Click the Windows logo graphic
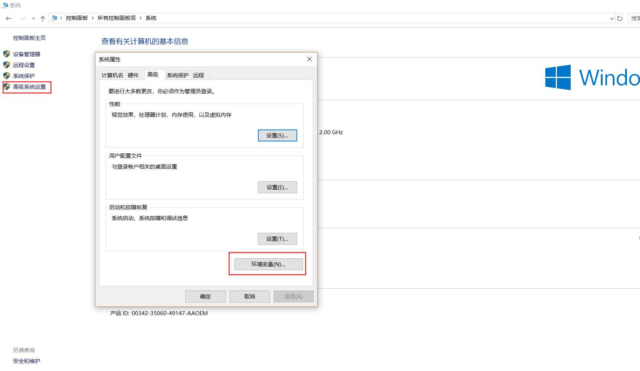The width and height of the screenshot is (640, 371). tap(558, 77)
